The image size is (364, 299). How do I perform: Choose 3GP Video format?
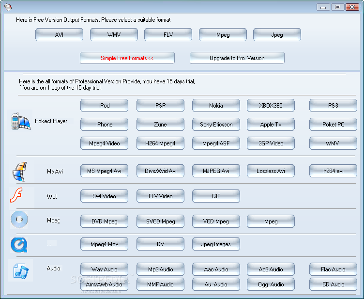click(x=271, y=143)
